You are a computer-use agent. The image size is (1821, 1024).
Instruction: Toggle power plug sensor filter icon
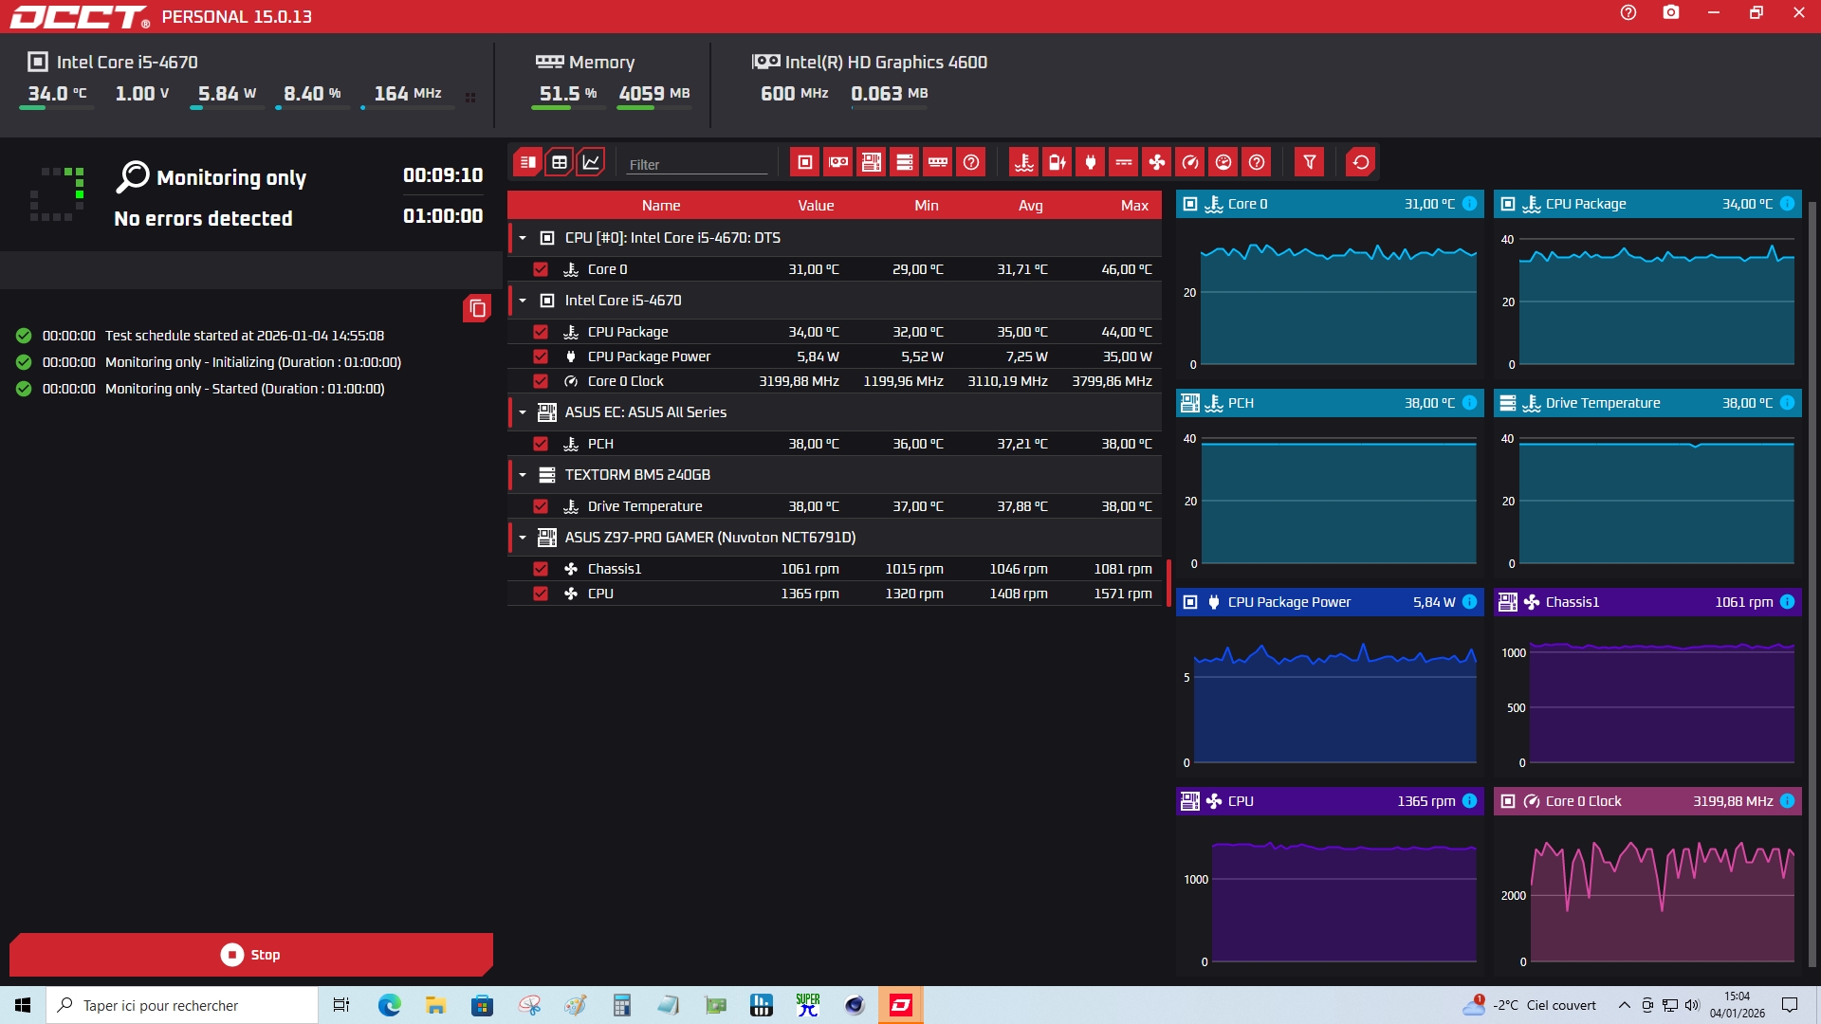[x=1091, y=162]
